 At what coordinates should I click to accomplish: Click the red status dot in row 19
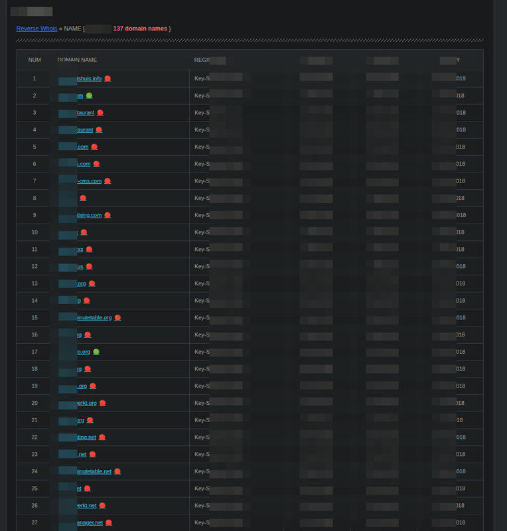(x=93, y=386)
